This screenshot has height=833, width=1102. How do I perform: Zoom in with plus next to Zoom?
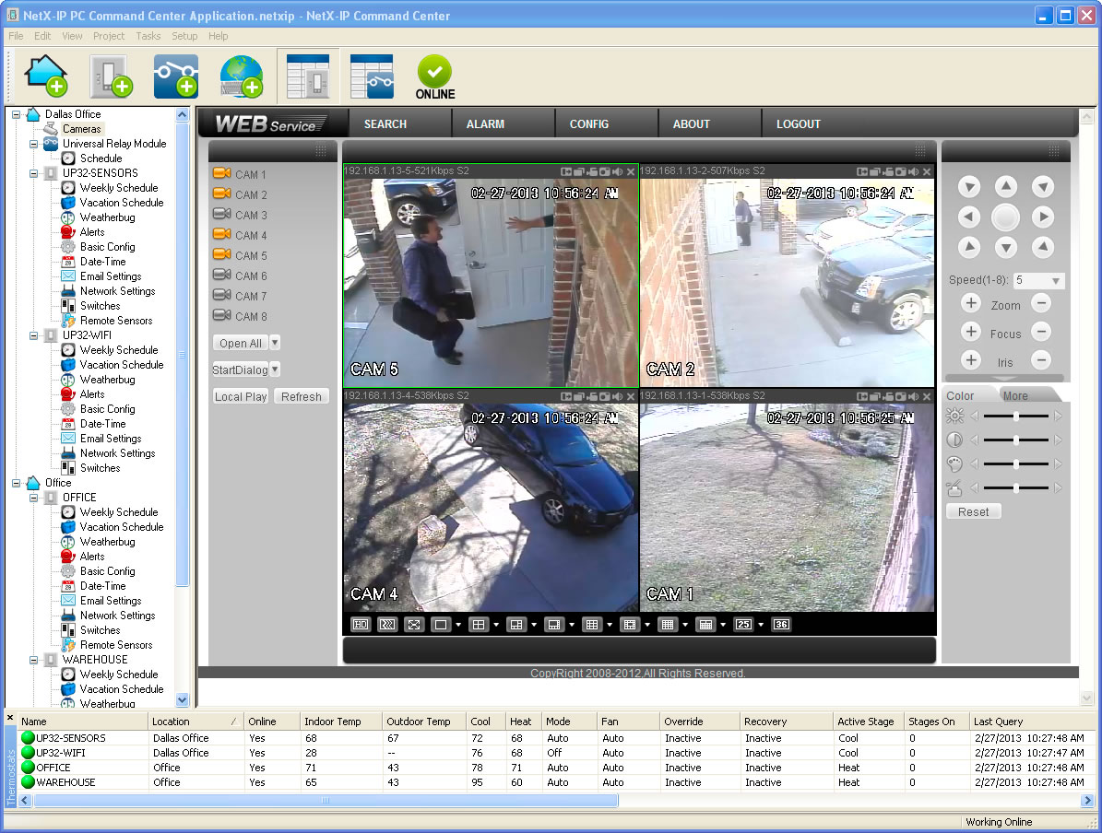970,303
